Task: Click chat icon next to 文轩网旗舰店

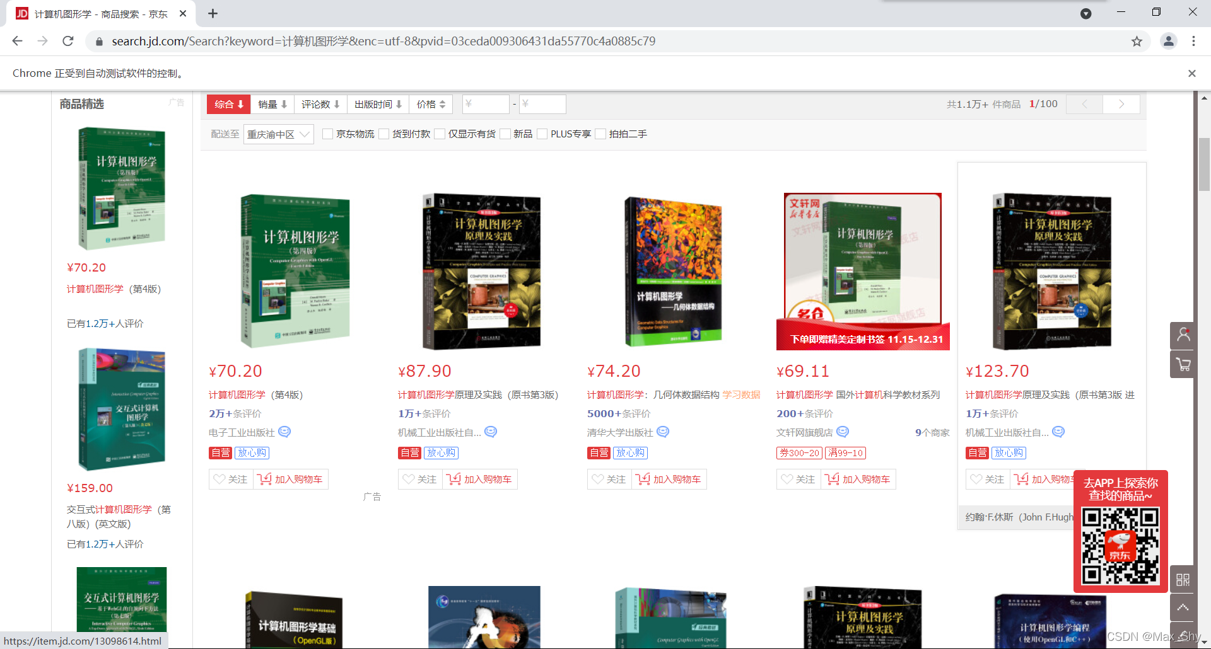Action: (843, 432)
